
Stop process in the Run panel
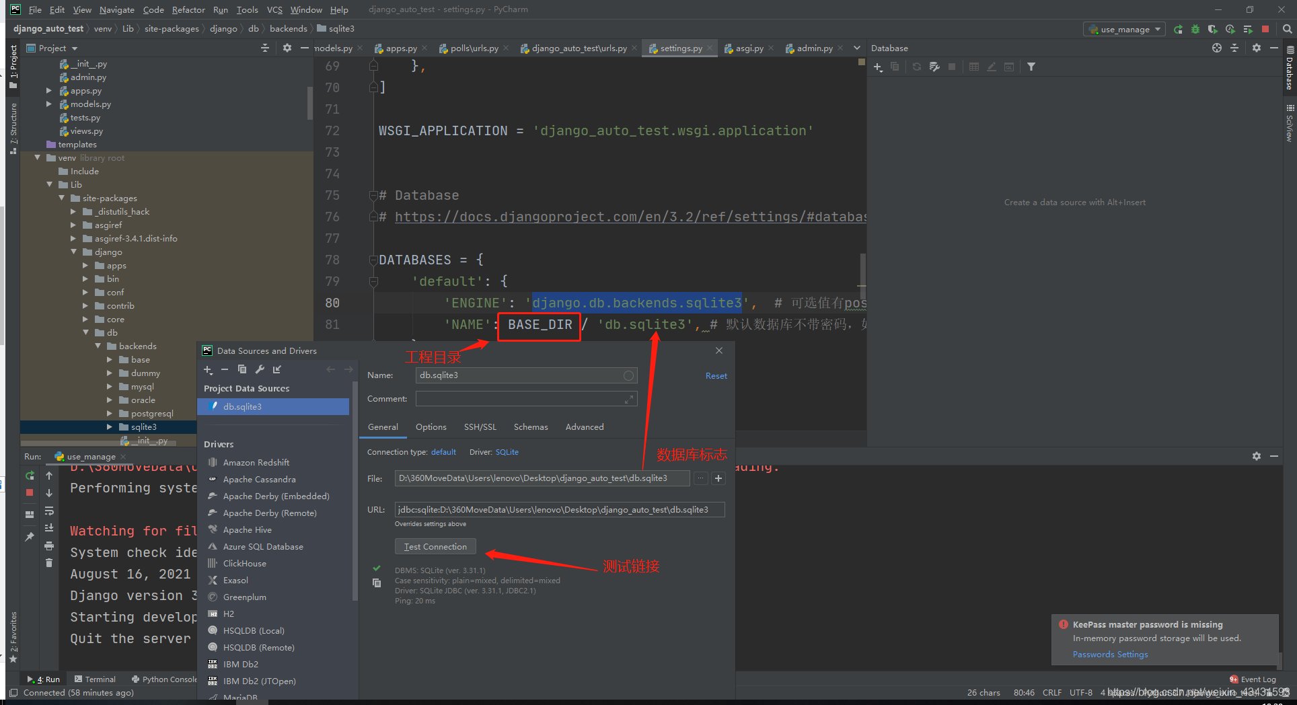pyautogui.click(x=30, y=493)
